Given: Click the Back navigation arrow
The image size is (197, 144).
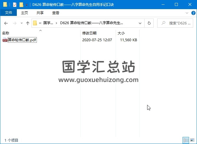Looking at the screenshot, I should 6,23.
